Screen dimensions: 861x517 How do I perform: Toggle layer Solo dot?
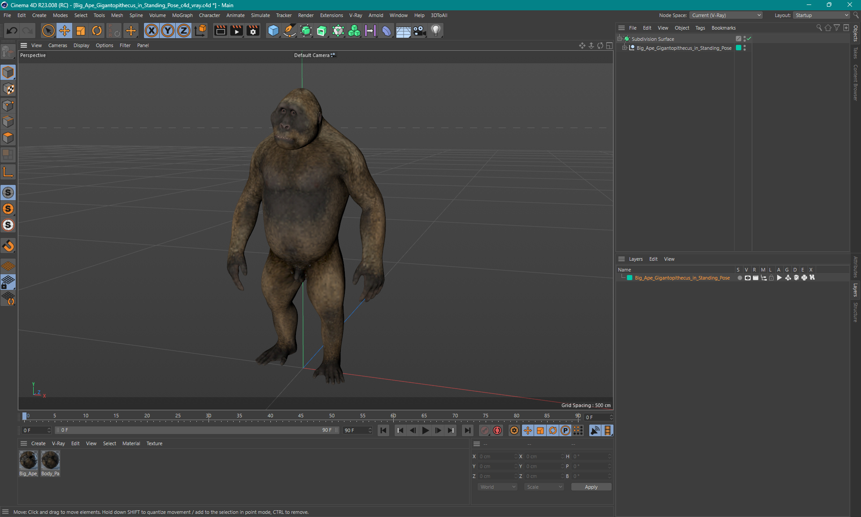click(x=739, y=278)
